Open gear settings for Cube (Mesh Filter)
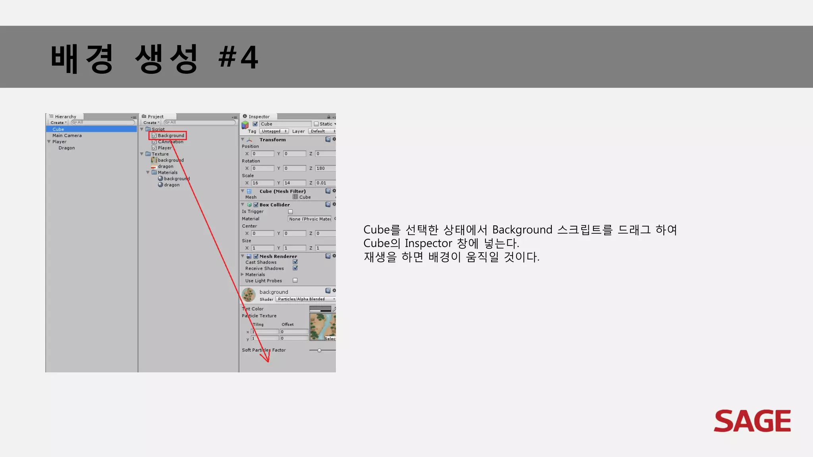This screenshot has width=813, height=457. [x=334, y=191]
